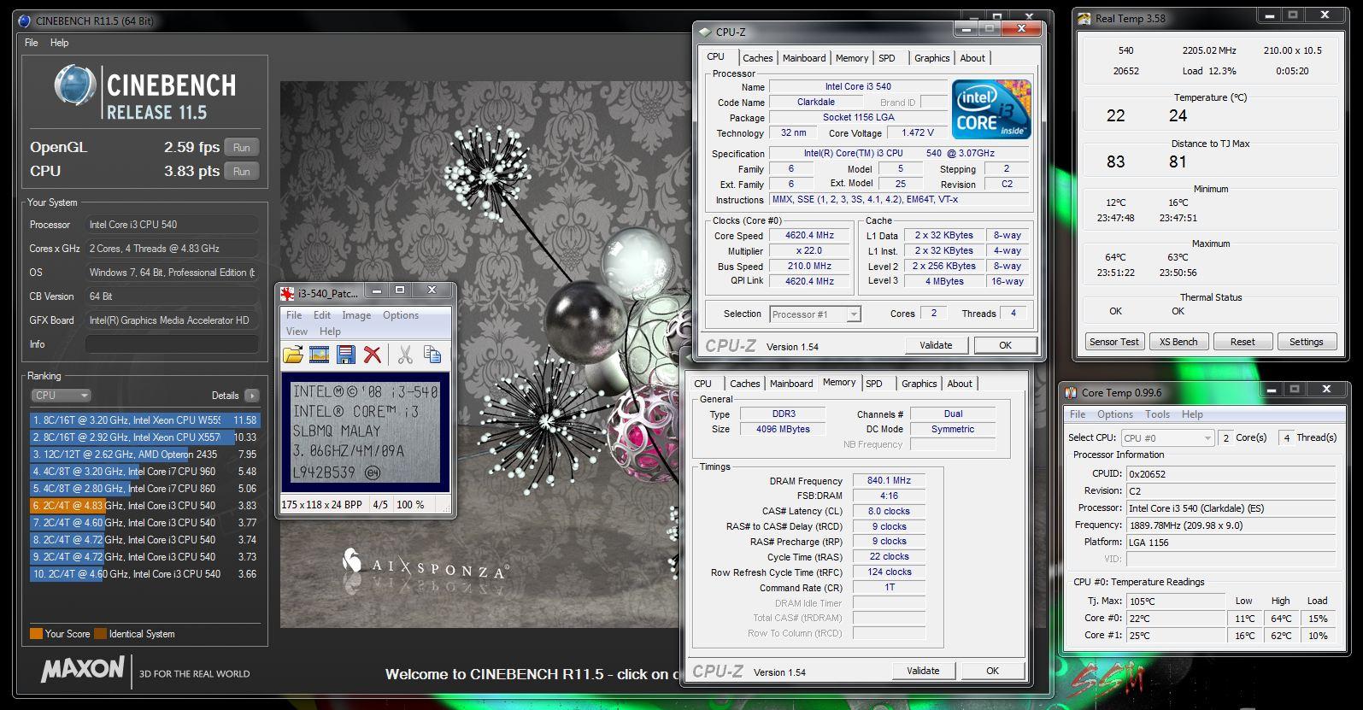Viewport: 1363px width, 710px height.
Task: Start Sensor Test in Real Temp
Action: (1114, 342)
